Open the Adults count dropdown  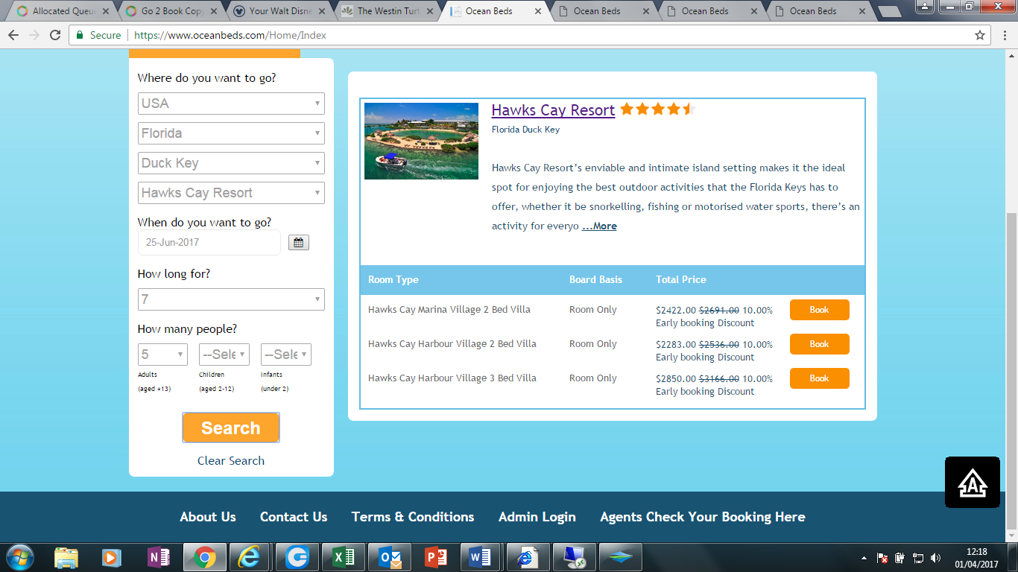[x=162, y=355]
